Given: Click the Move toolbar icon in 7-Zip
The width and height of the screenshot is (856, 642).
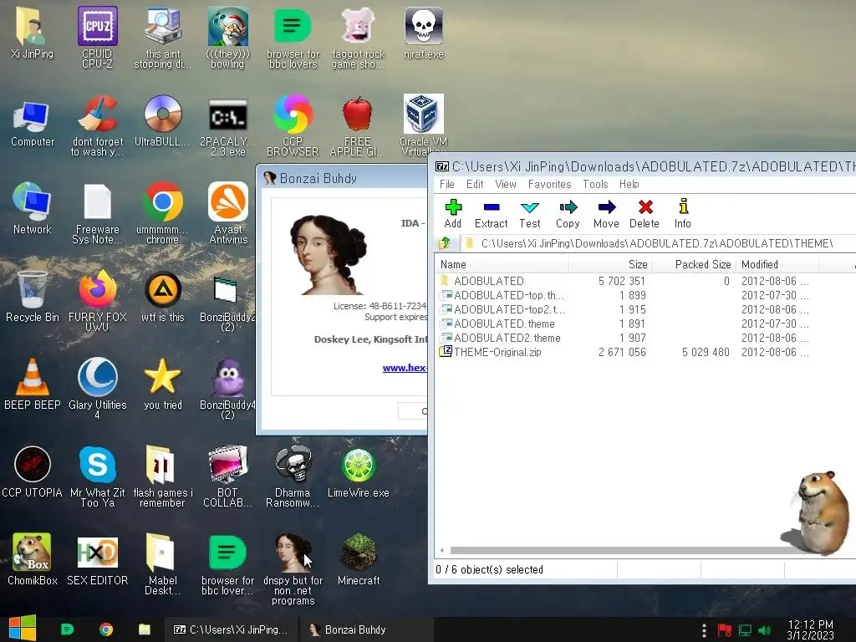Looking at the screenshot, I should (x=606, y=213).
